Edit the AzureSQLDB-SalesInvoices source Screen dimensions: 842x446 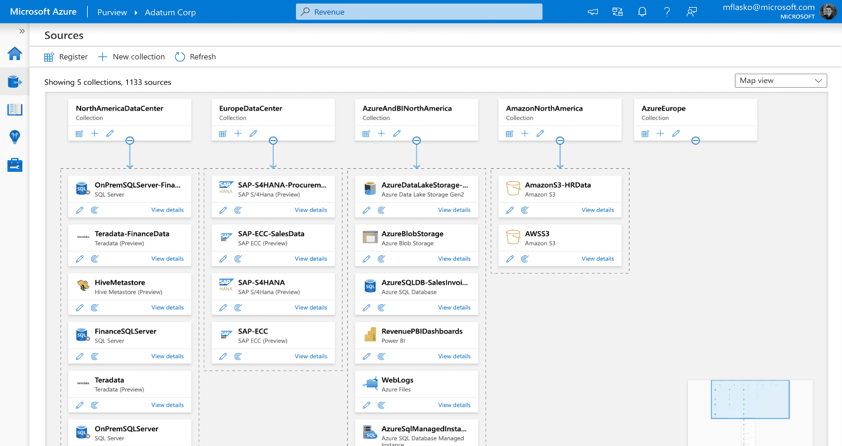pyautogui.click(x=367, y=307)
